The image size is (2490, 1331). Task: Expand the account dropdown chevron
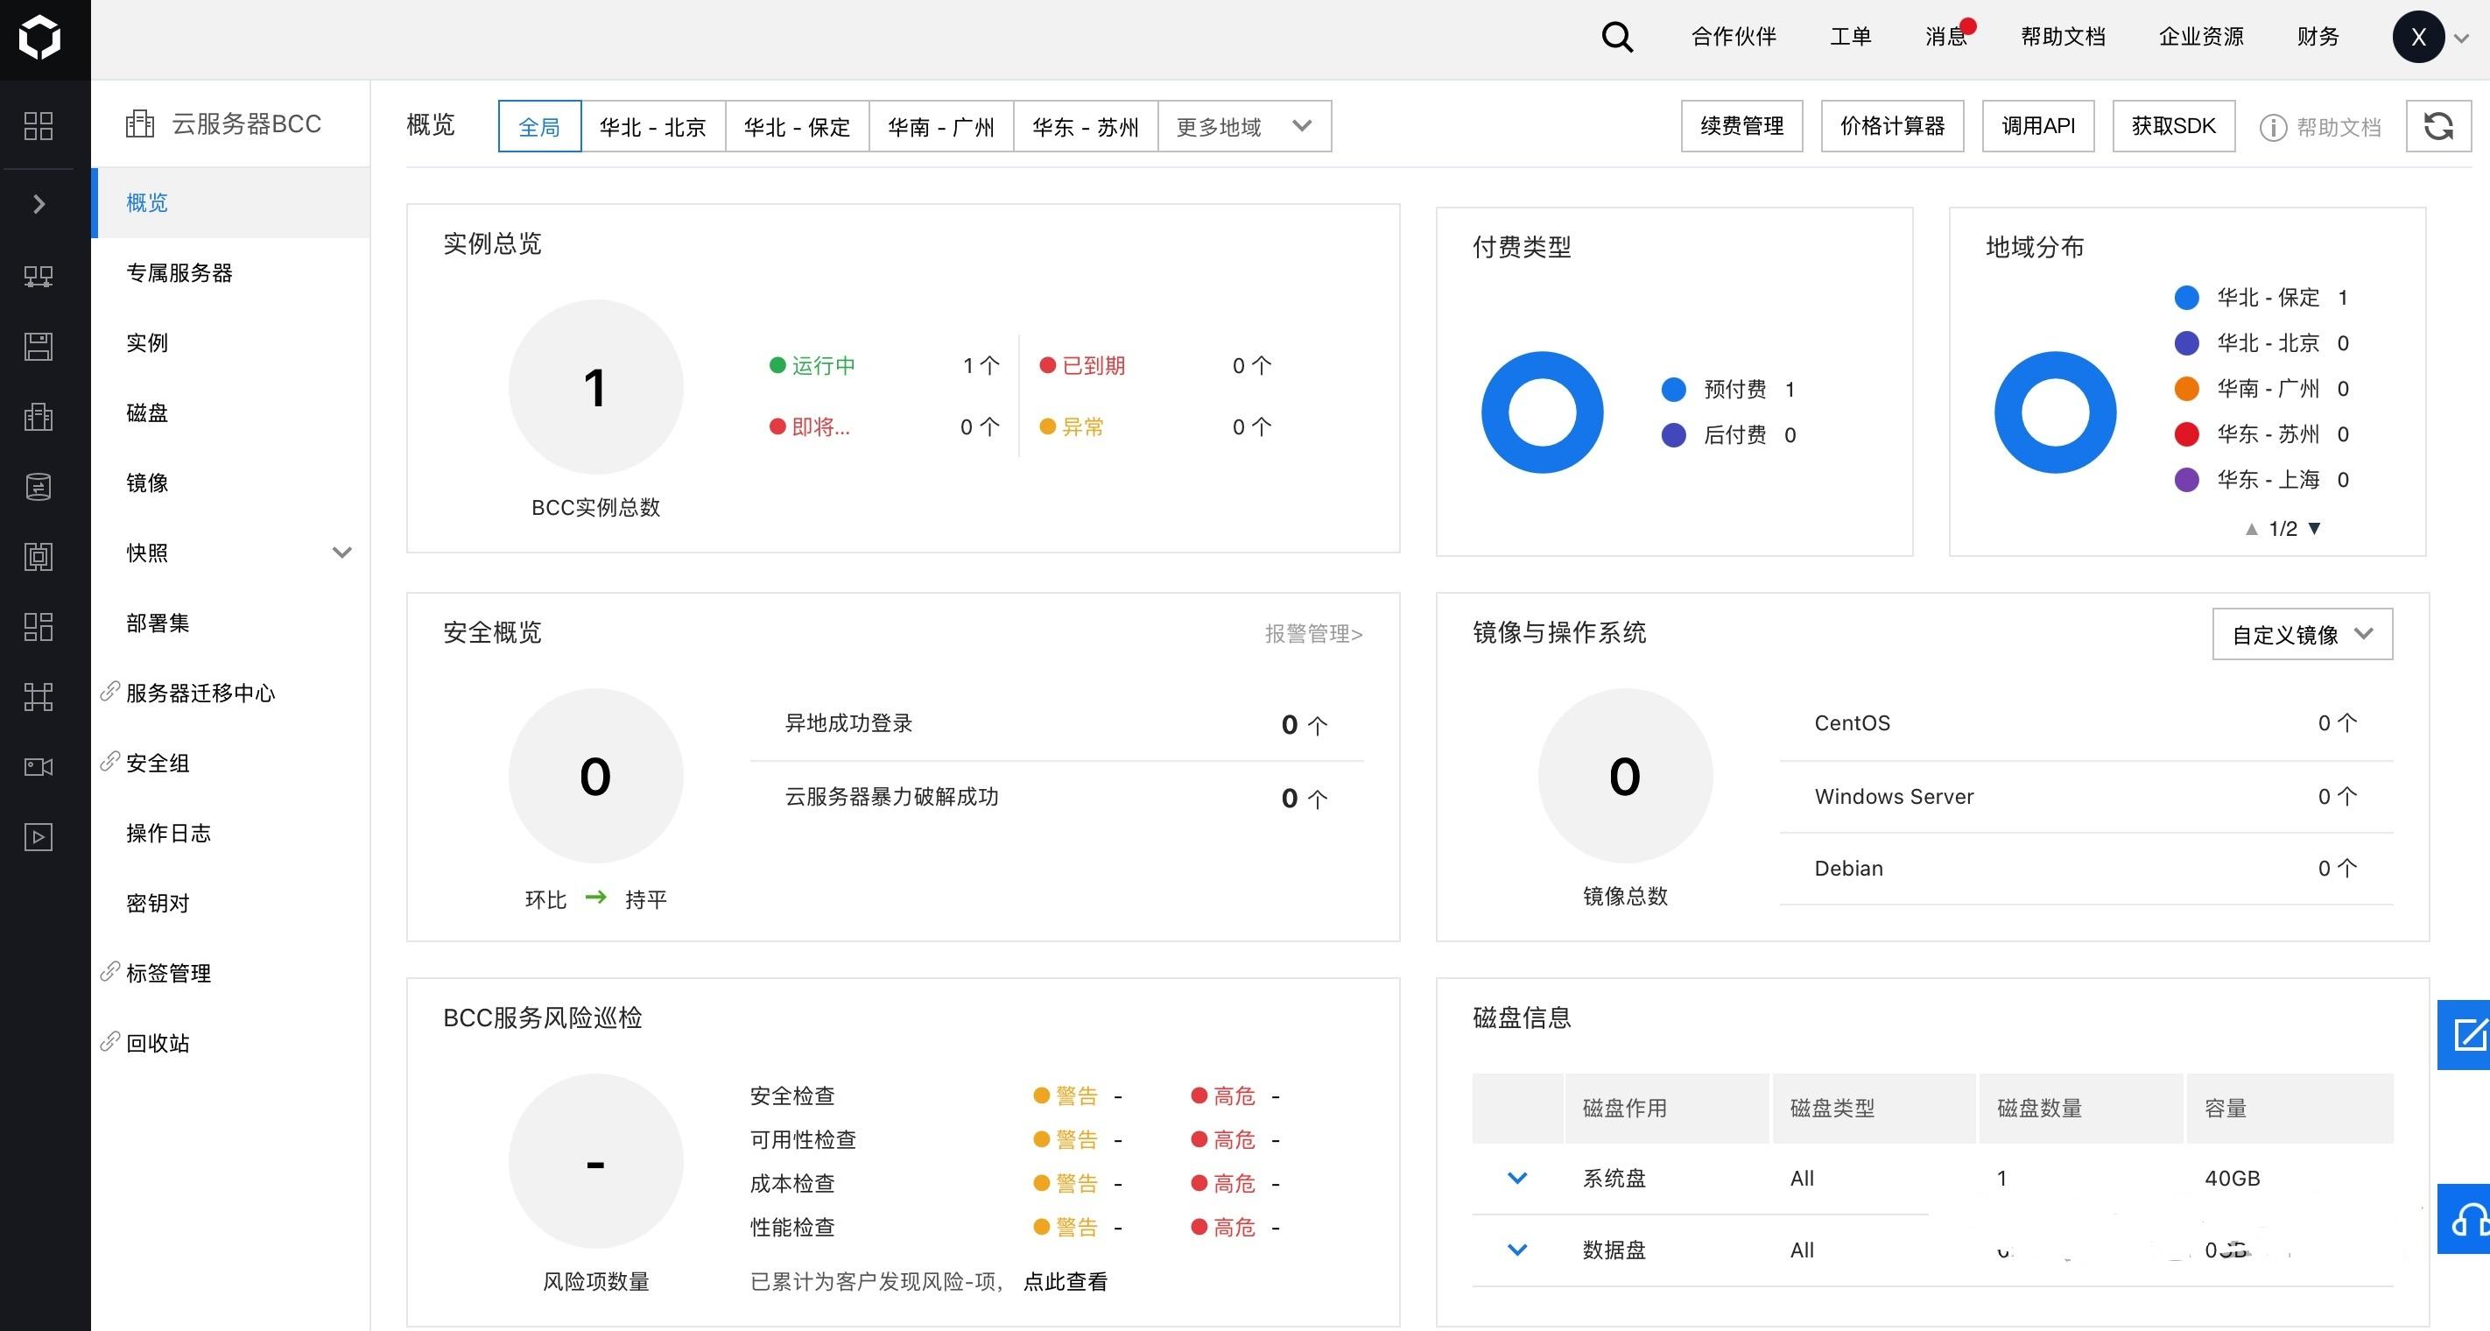(x=2462, y=39)
